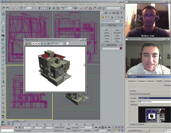The image size is (171, 133).
Task: Activate the Select and Scale tool
Action: (62, 8)
